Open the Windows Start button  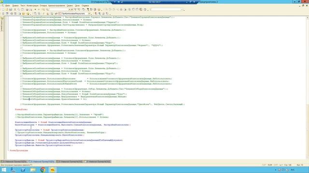click(4, 170)
